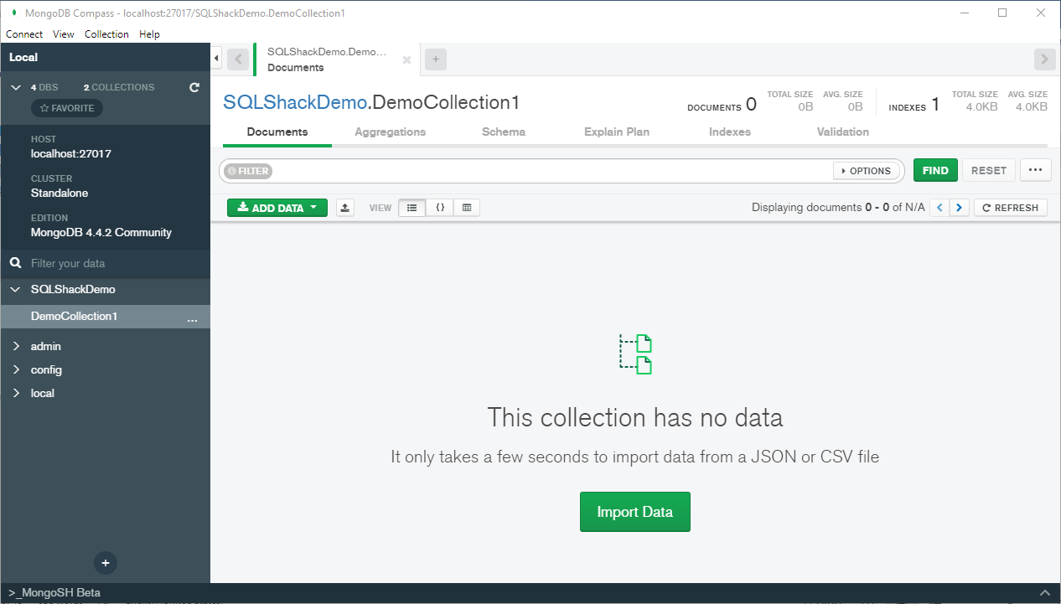Open a new tab with the plus button
This screenshot has height=604, width=1061.
(x=436, y=59)
